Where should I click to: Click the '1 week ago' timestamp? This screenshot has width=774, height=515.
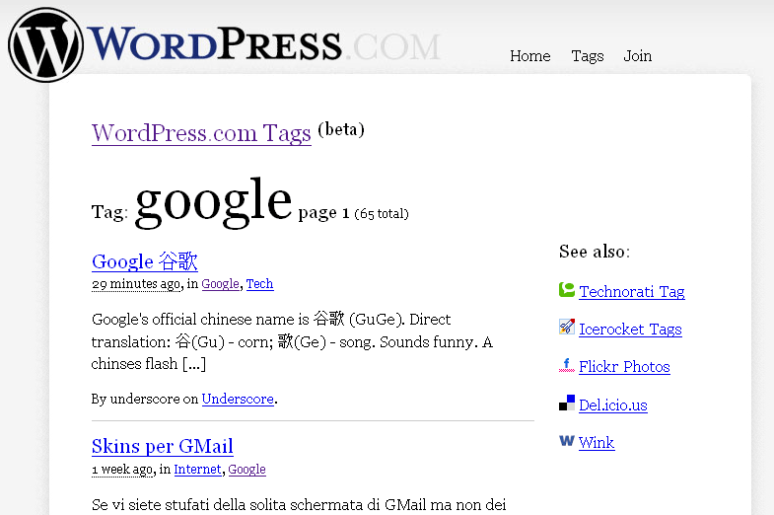[122, 470]
